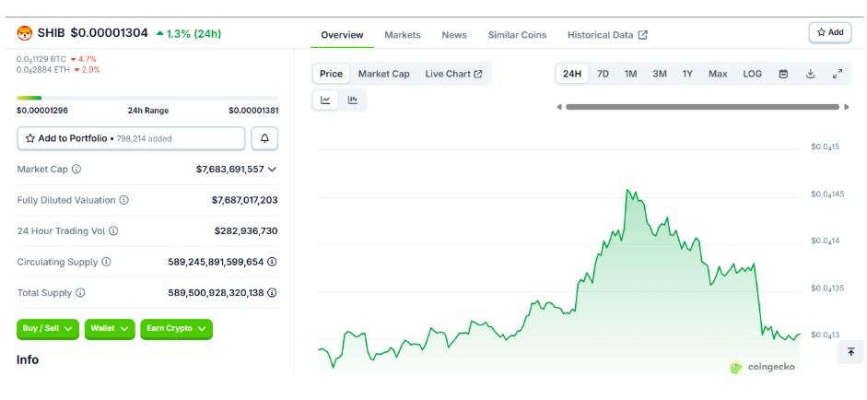Click the 24h Range progress bar
The height and width of the screenshot is (400, 867).
coord(147,98)
